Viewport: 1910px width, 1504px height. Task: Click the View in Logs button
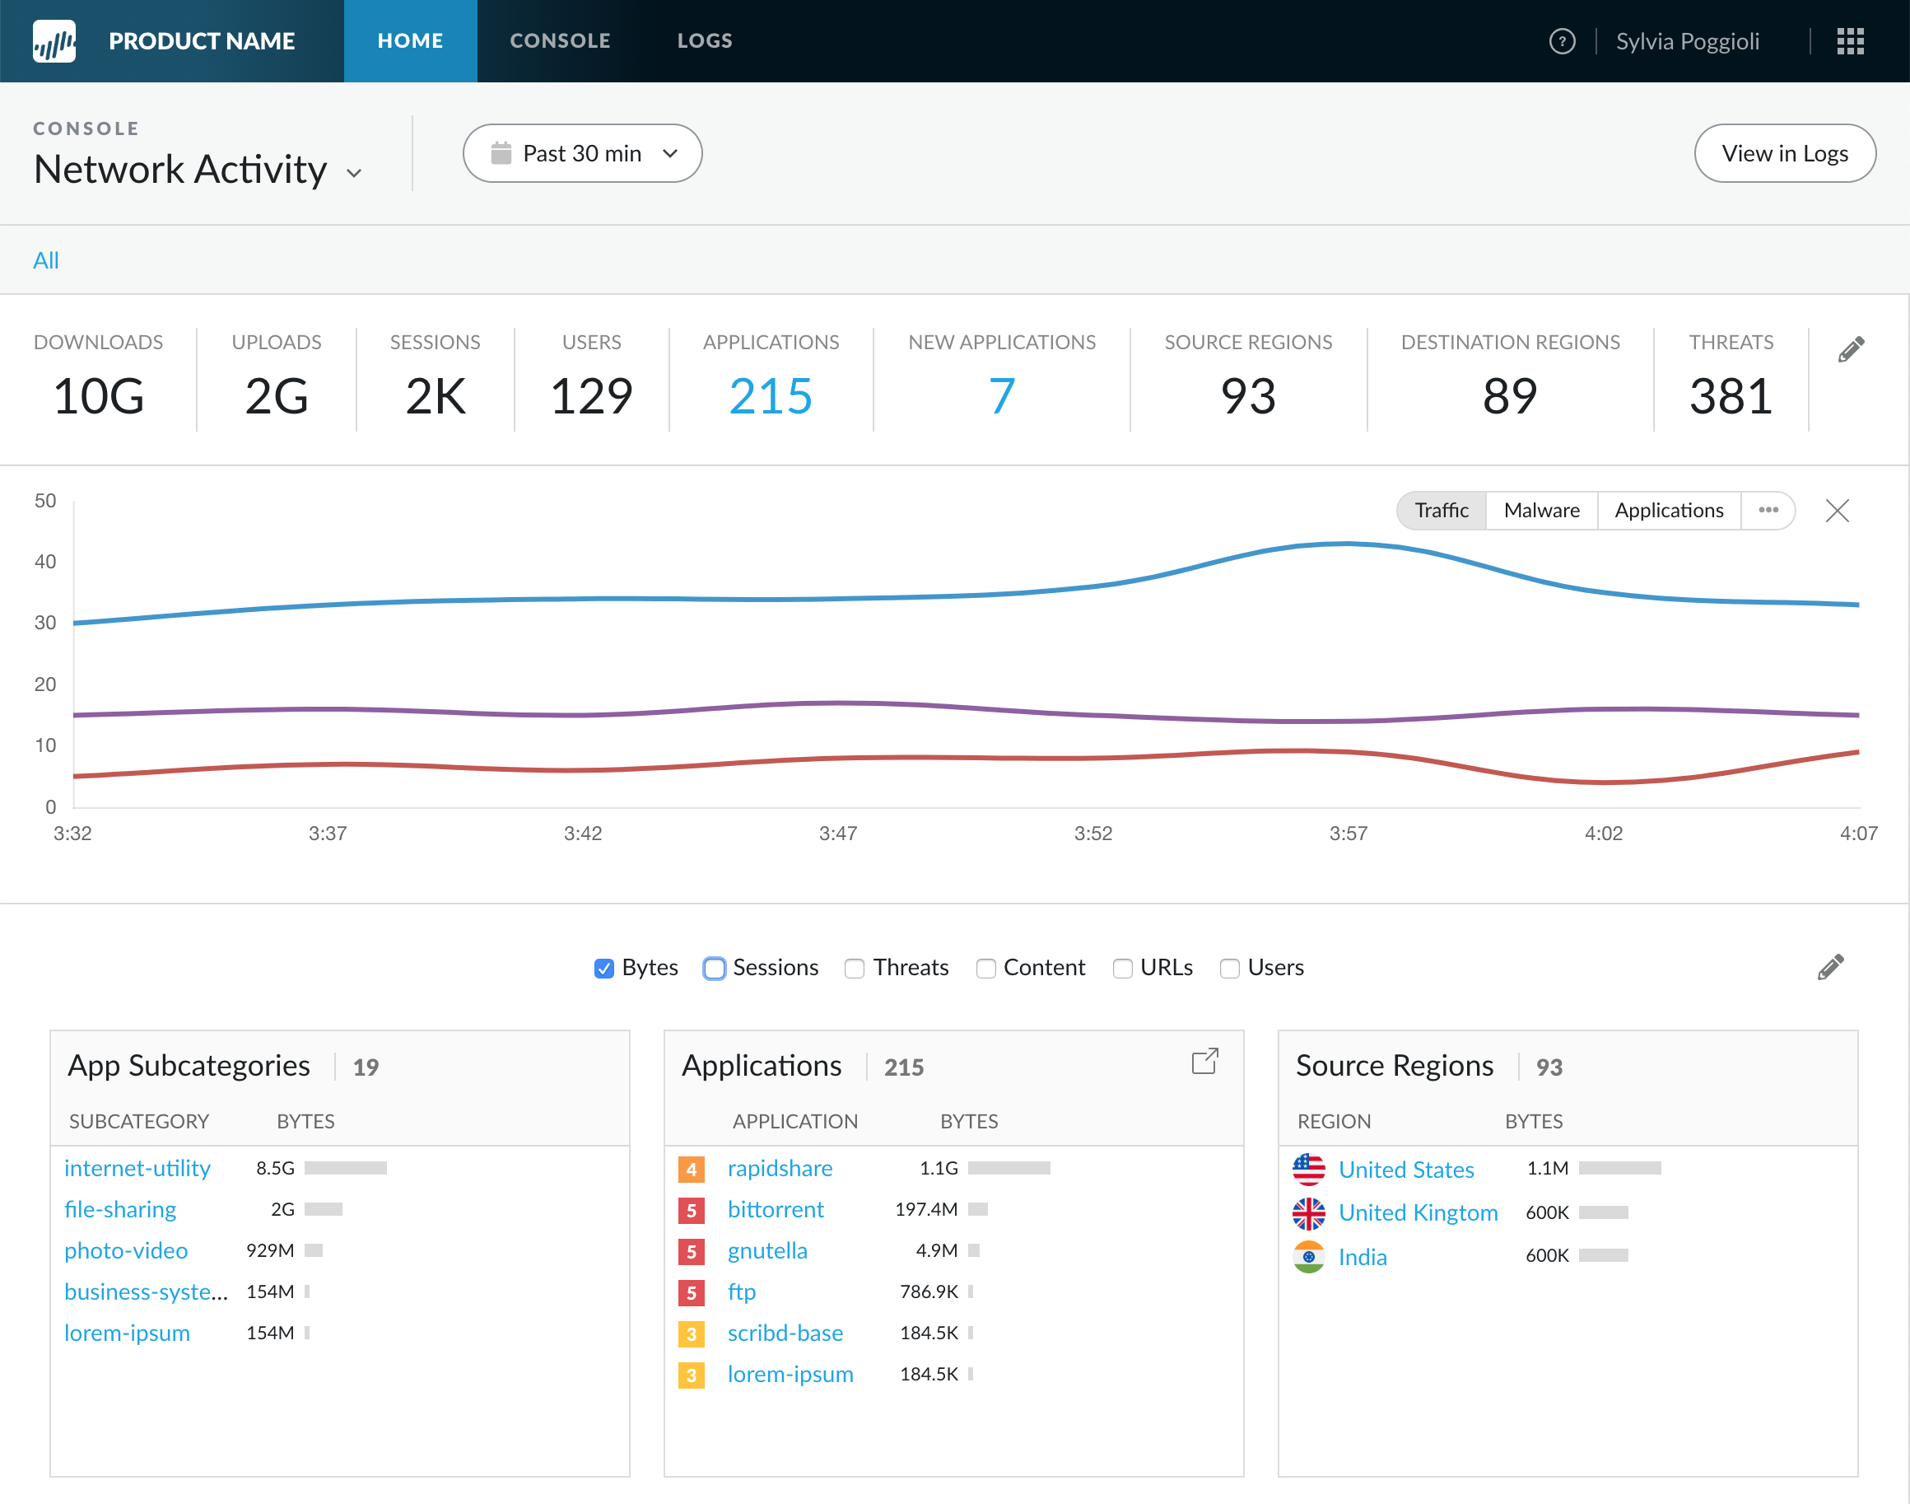coord(1784,153)
